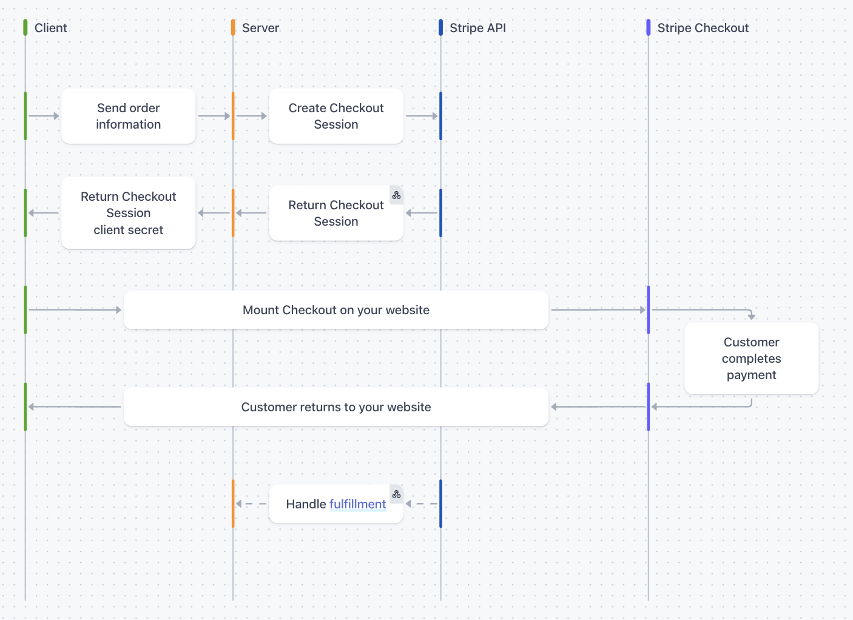Click the Client lane label

coord(51,28)
